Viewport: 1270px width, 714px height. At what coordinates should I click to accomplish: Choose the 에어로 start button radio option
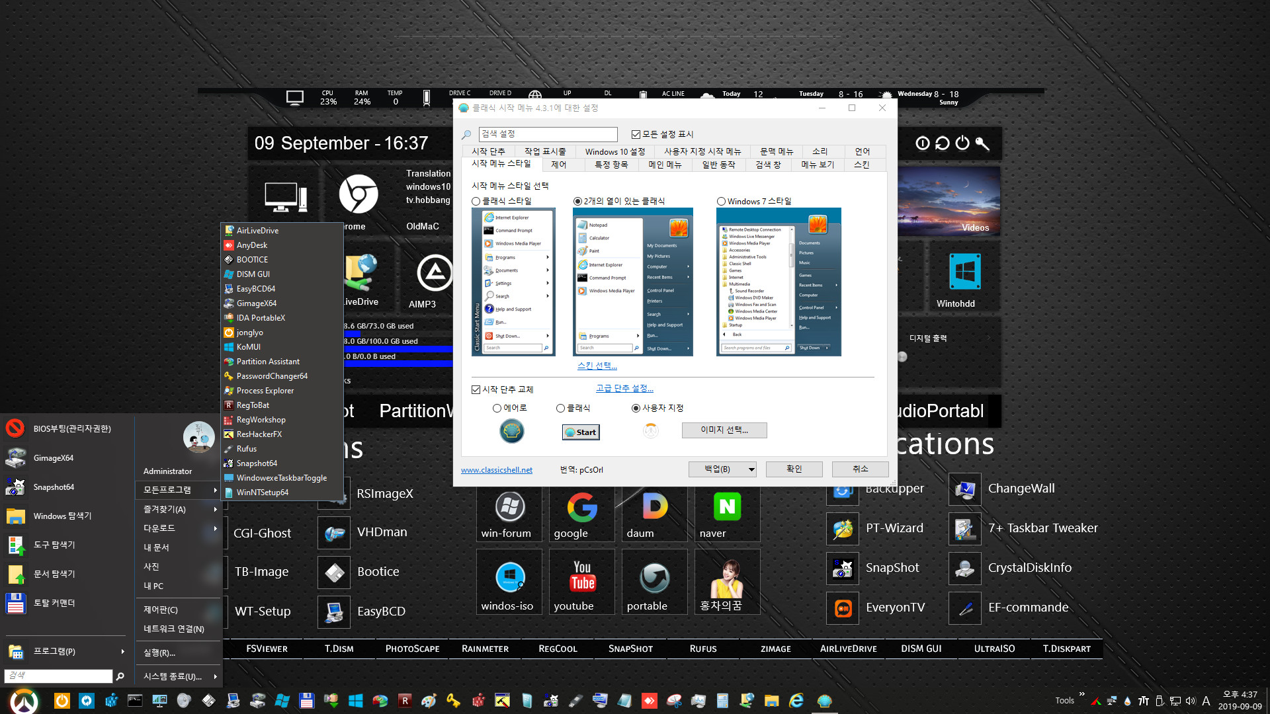pos(497,408)
